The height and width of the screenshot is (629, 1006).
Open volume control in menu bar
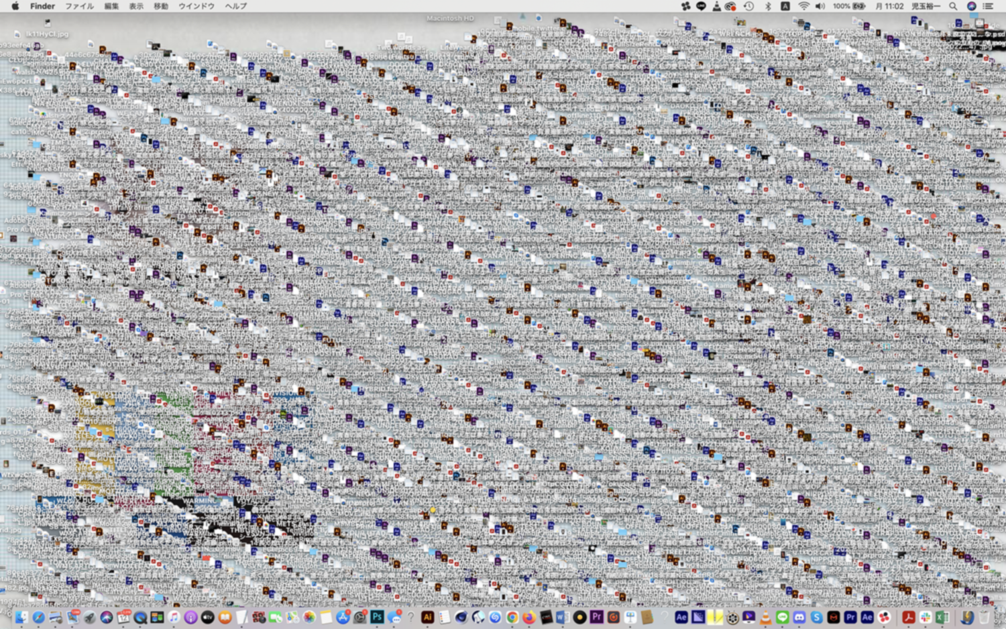(x=820, y=6)
